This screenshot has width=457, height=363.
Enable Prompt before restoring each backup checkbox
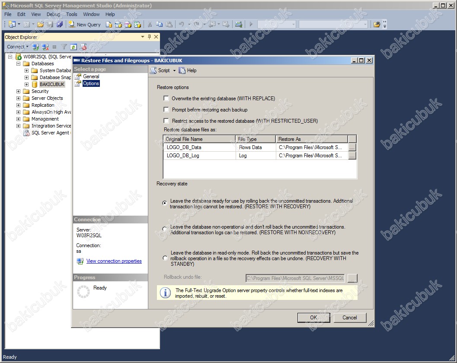point(166,109)
